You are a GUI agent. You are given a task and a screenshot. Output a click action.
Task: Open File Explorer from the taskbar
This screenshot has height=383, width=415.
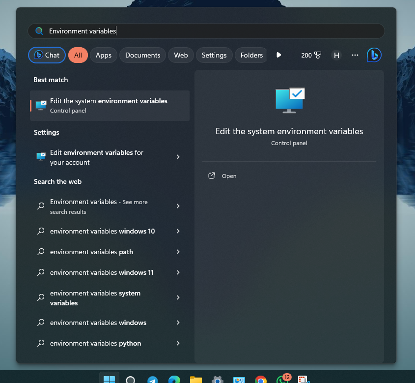pos(196,380)
